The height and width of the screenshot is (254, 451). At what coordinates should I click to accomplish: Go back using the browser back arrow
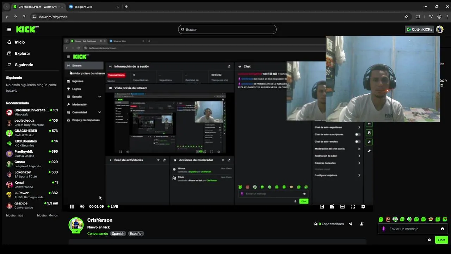(7, 17)
